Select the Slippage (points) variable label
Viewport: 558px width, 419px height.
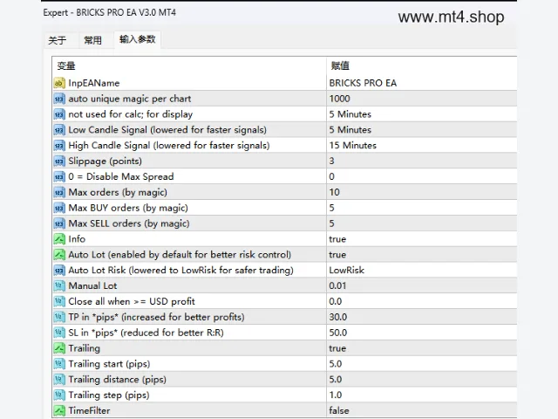coord(105,161)
